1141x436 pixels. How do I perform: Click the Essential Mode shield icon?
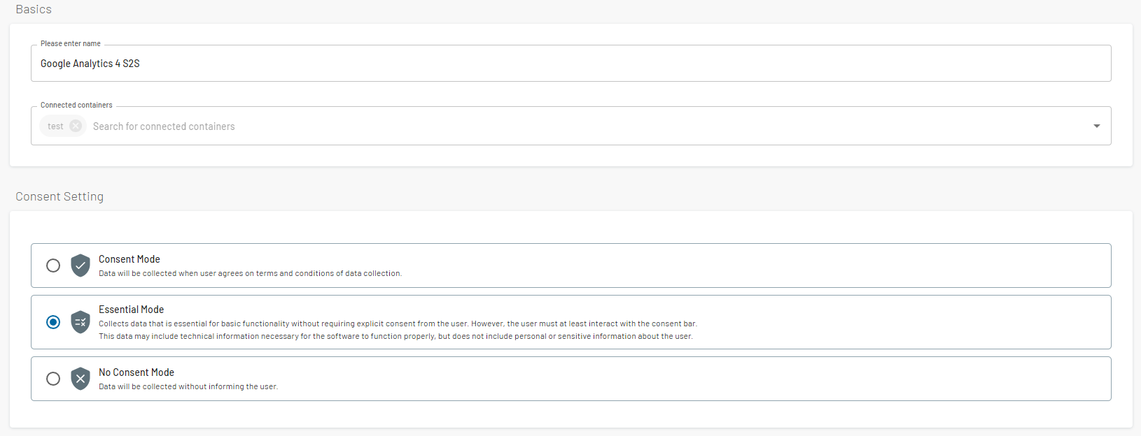pyautogui.click(x=80, y=322)
